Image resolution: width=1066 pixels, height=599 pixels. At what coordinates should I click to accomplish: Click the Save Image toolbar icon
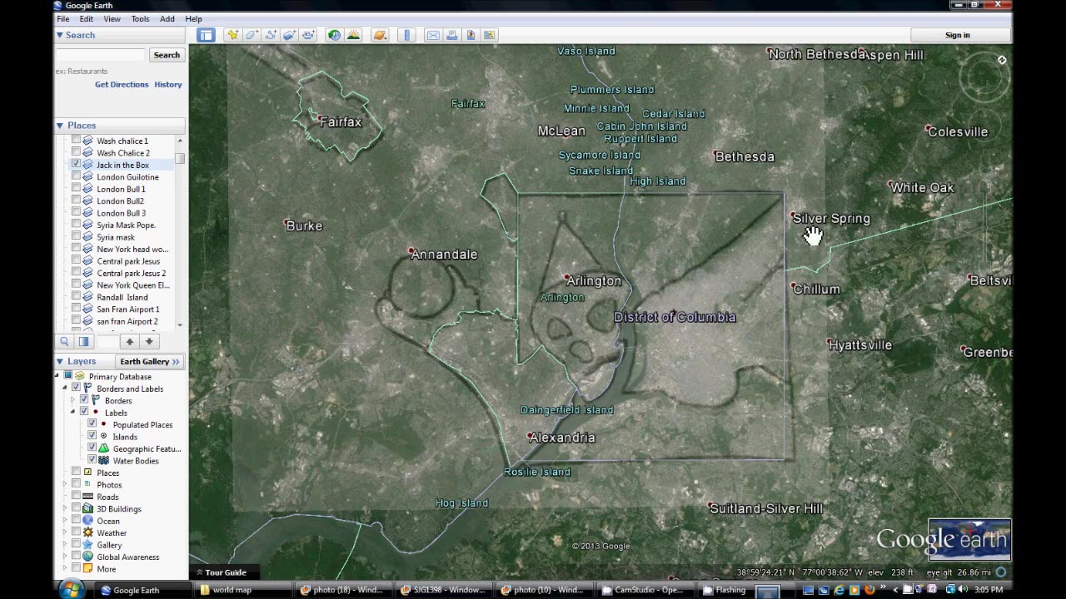click(x=471, y=35)
